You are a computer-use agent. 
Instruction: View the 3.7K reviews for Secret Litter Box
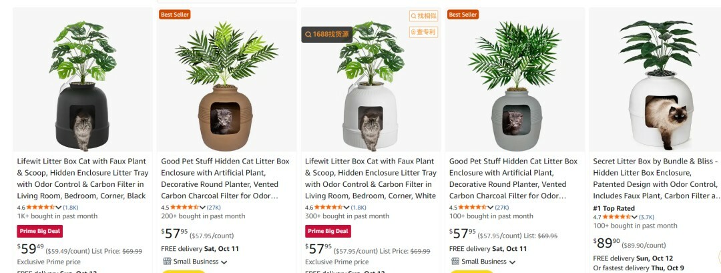point(646,217)
